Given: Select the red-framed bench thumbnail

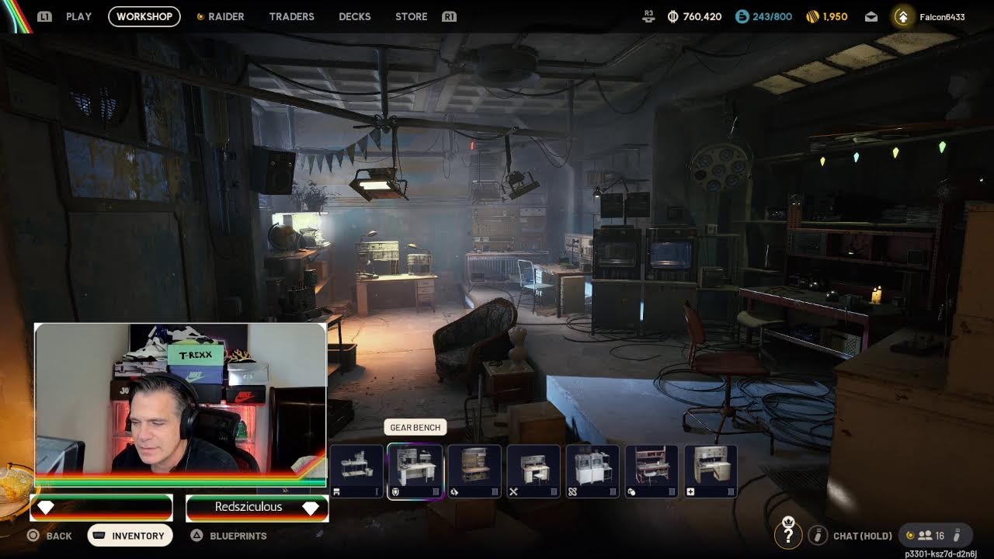Looking at the screenshot, I should click(x=652, y=471).
